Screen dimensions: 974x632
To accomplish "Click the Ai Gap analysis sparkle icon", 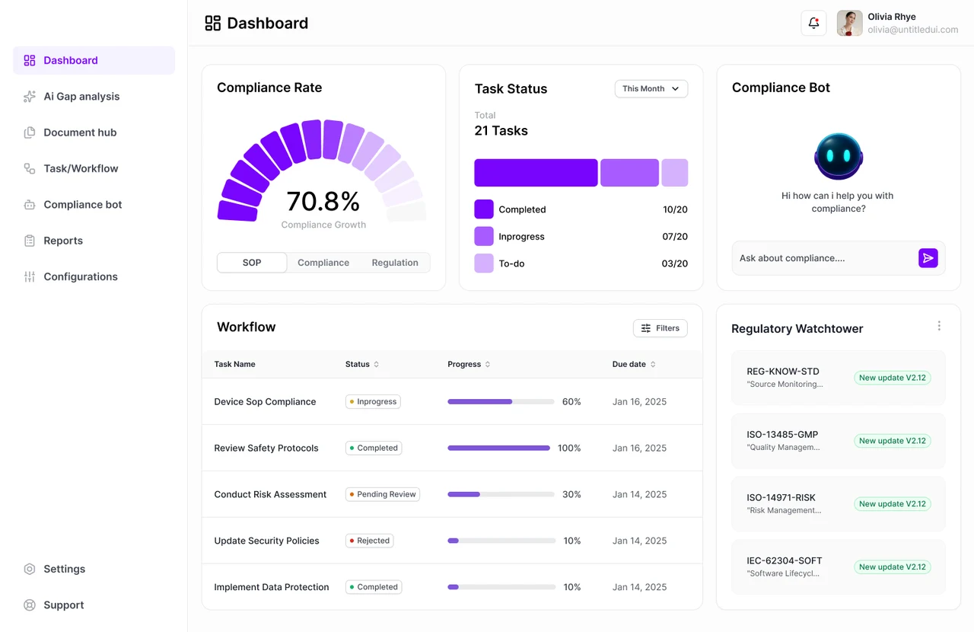I will click(x=30, y=97).
